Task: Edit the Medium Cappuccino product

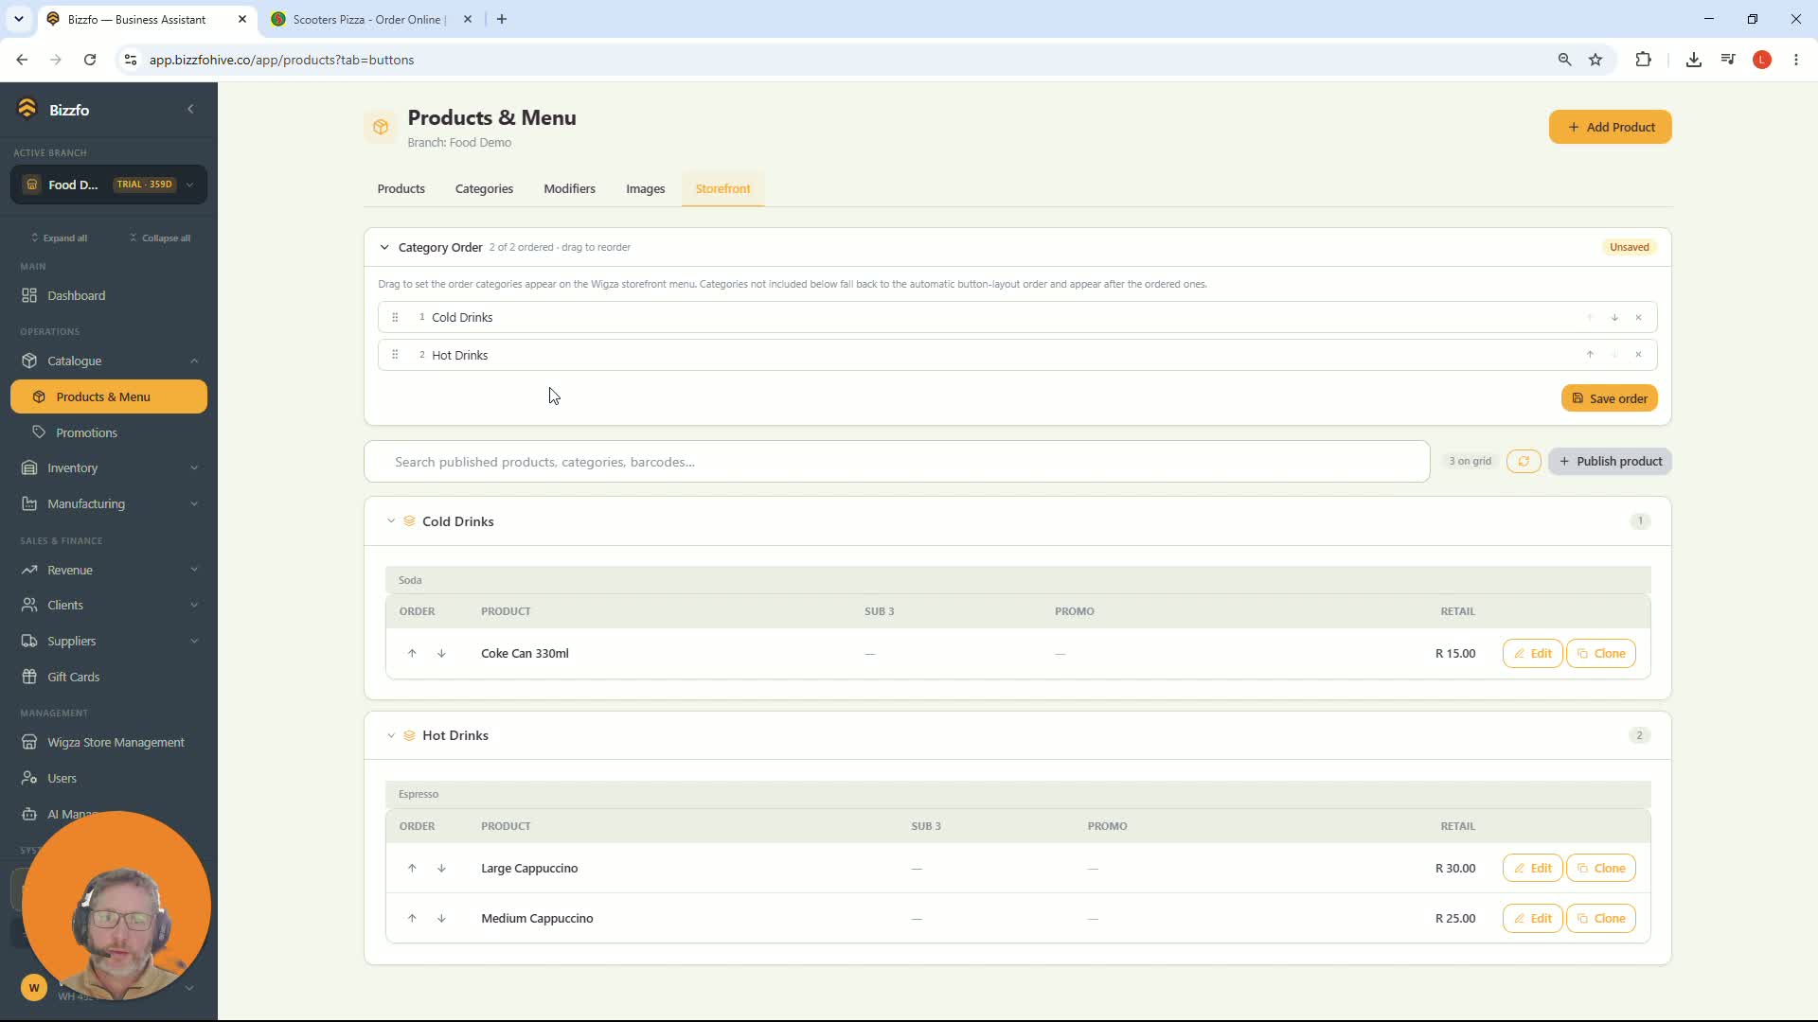Action: point(1532,918)
